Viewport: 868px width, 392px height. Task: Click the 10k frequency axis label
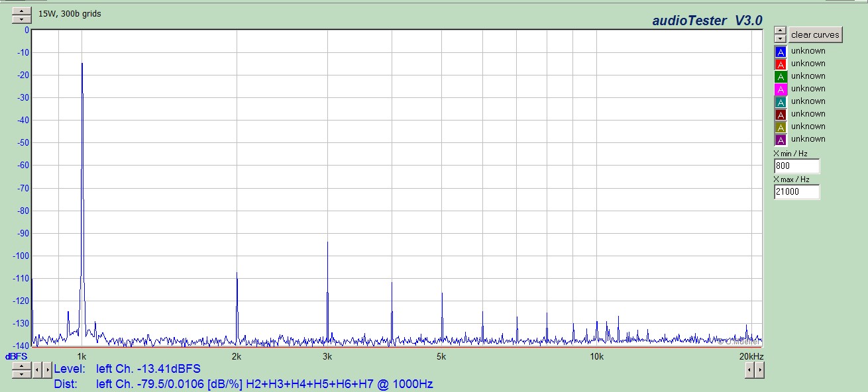(x=596, y=356)
